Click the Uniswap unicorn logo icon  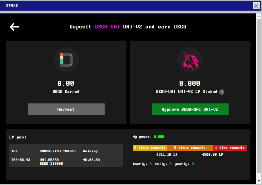coord(190,60)
